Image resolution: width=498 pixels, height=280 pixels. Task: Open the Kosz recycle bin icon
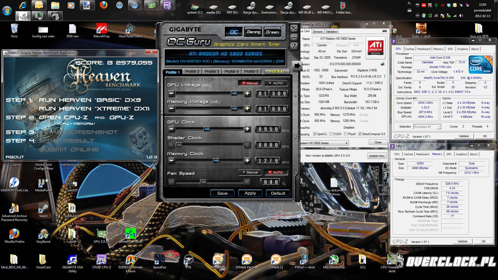click(15, 31)
